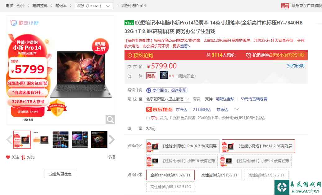Expand the delivery services chevron after 京尊达
Screen dimensions: 322x195
click(x=237, y=109)
